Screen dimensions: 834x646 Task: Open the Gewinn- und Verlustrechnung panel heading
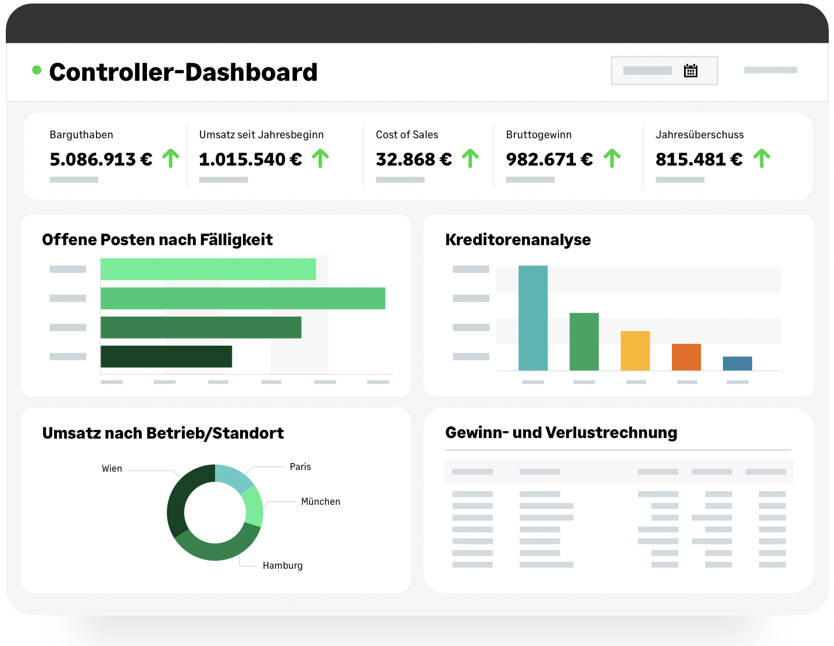(x=561, y=433)
